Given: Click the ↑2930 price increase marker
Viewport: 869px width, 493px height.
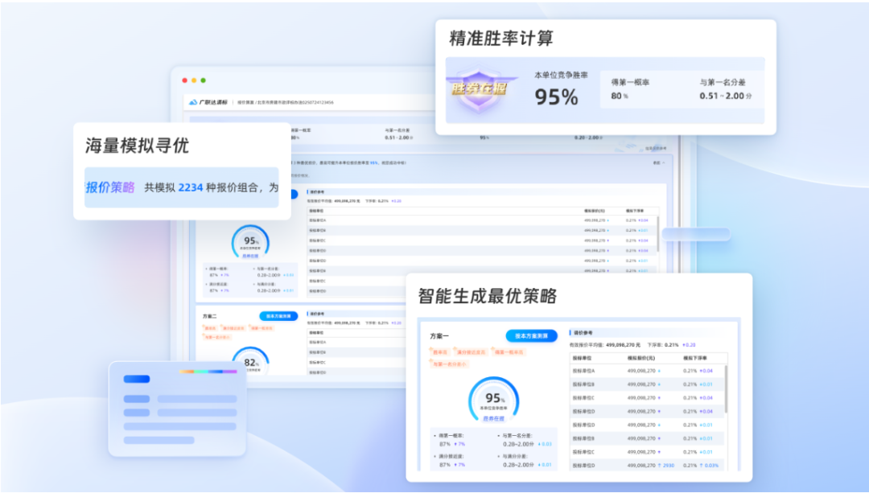Looking at the screenshot, I should (x=667, y=465).
